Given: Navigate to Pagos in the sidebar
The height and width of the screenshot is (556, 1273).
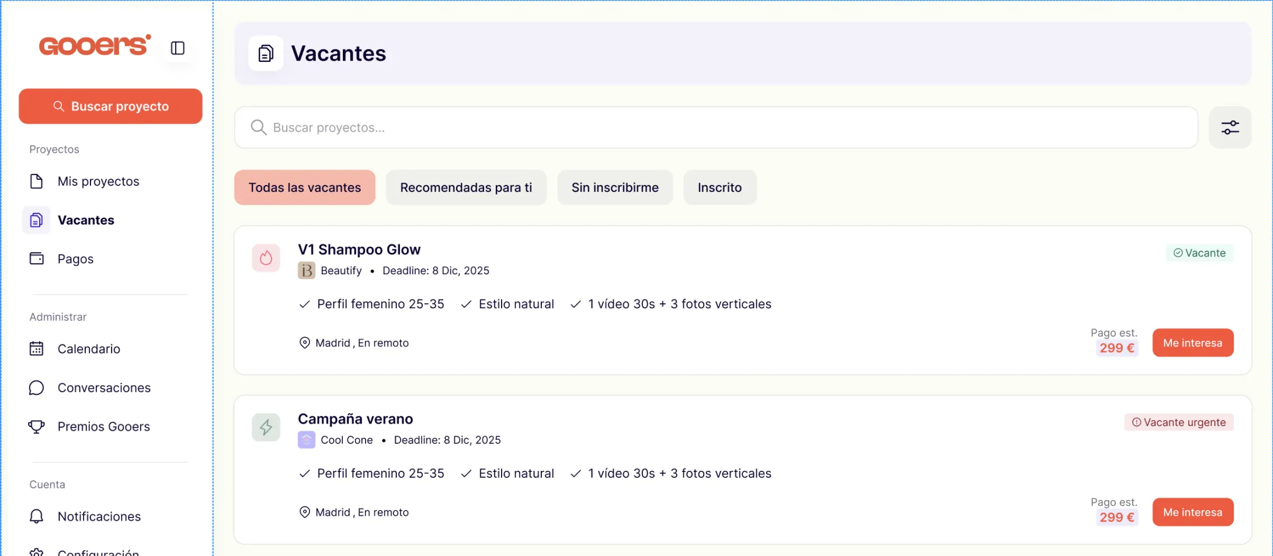Looking at the screenshot, I should 75,259.
